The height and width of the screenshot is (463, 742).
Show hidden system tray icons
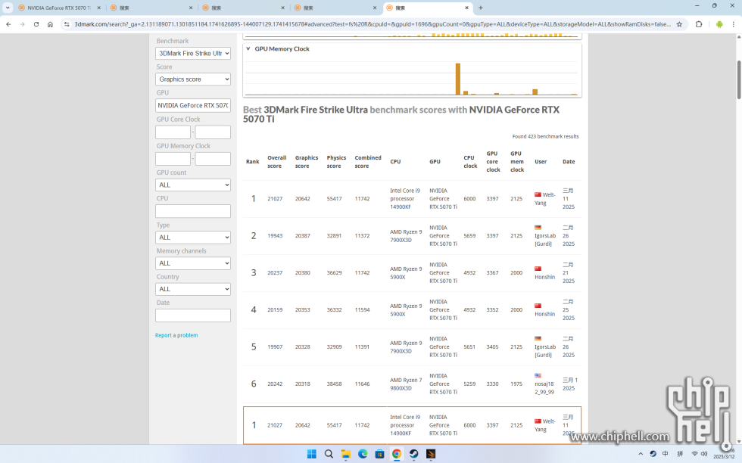[x=641, y=454]
